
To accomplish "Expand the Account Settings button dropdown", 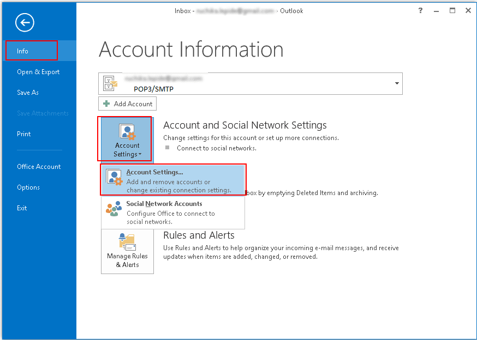I will (139, 154).
